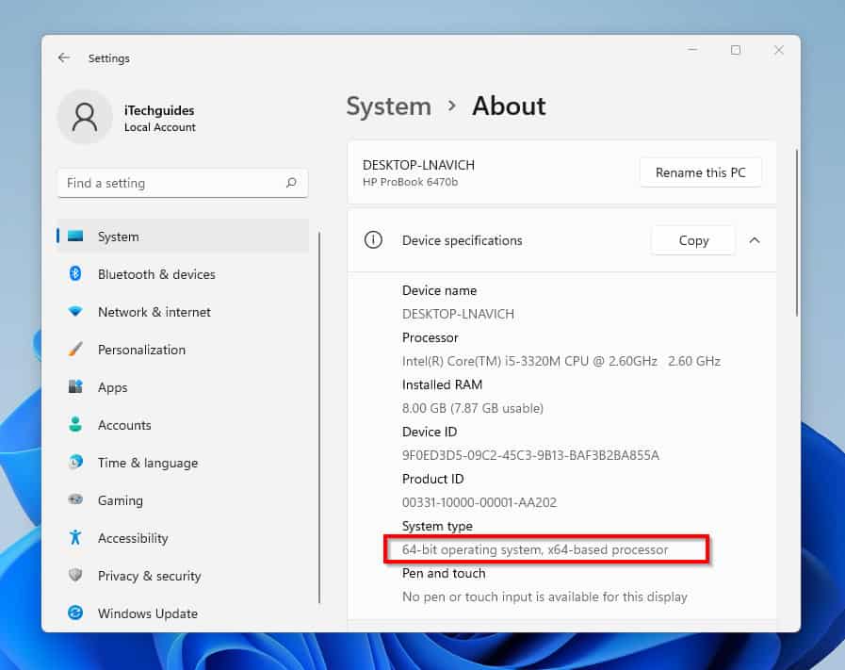Image resolution: width=845 pixels, height=670 pixels.
Task: Open Privacy & security shield icon
Action: (x=77, y=576)
